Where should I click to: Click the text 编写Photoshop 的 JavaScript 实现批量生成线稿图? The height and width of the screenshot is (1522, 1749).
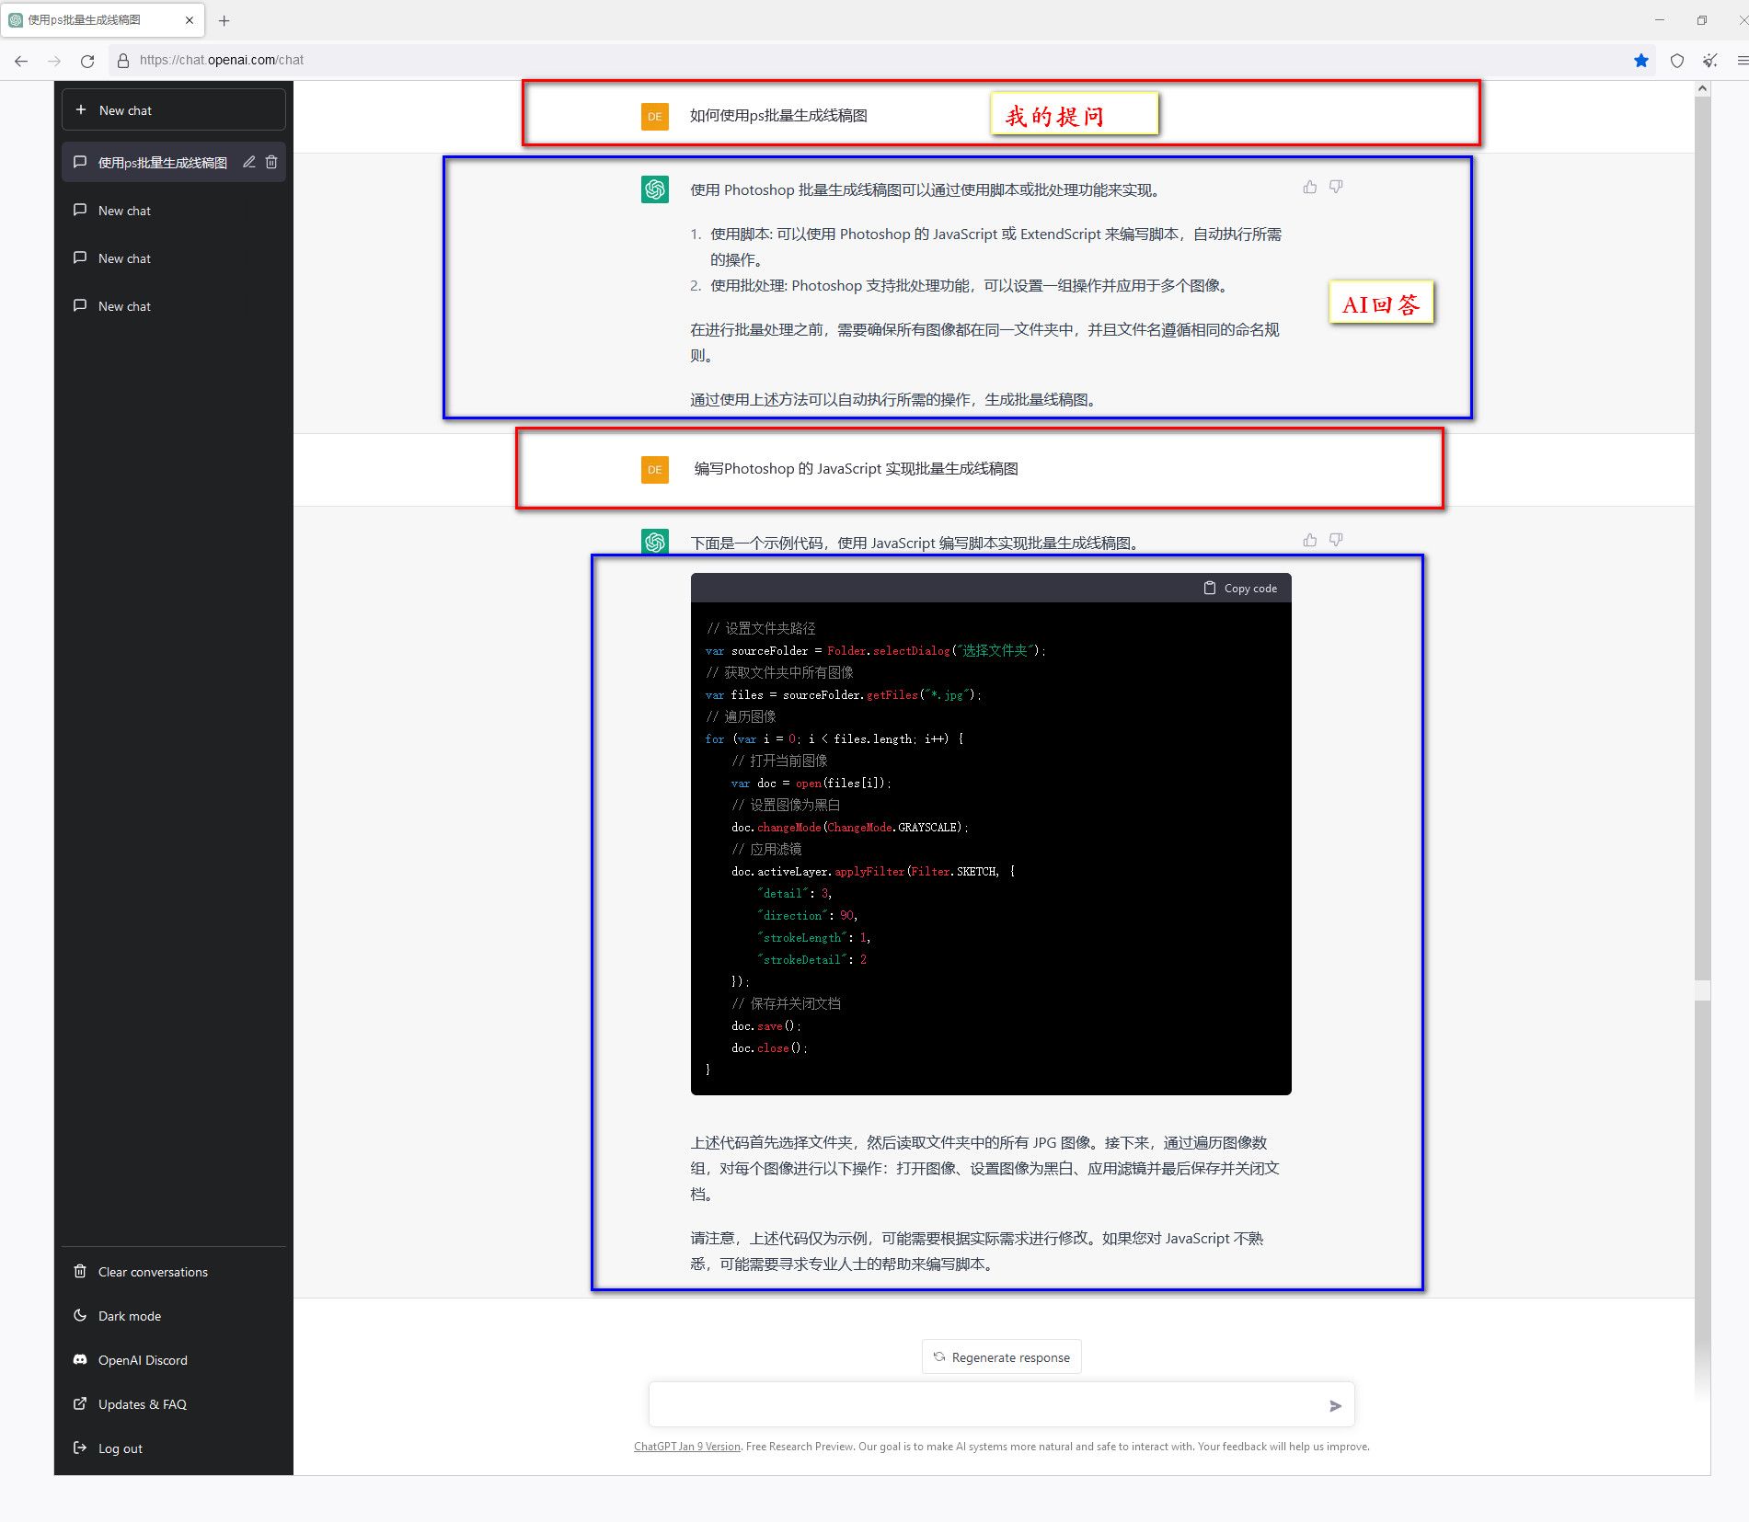pos(856,469)
